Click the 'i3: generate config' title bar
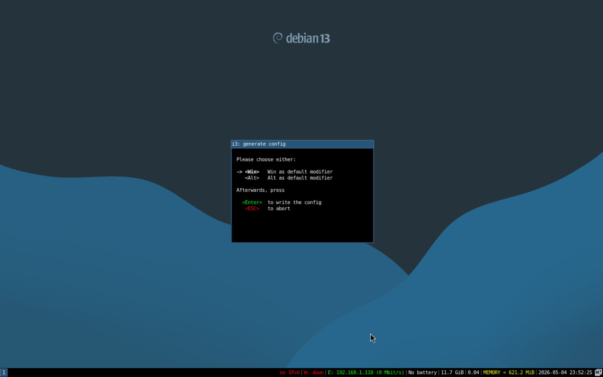 point(302,144)
